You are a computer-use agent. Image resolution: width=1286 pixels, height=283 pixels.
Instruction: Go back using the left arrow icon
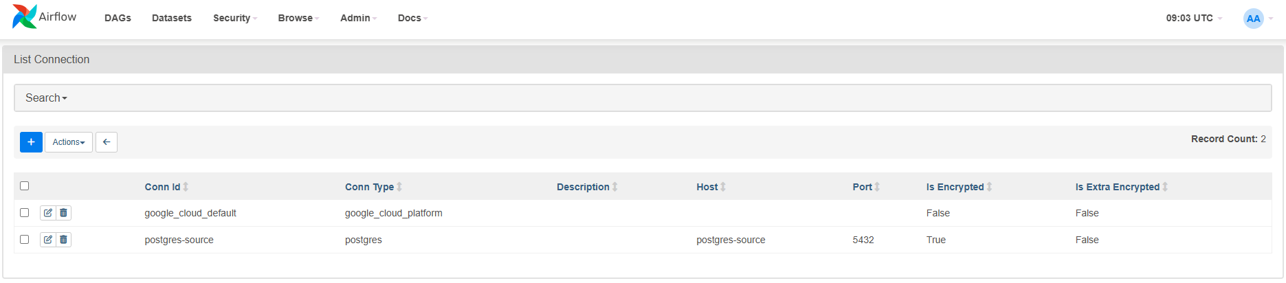pyautogui.click(x=107, y=142)
